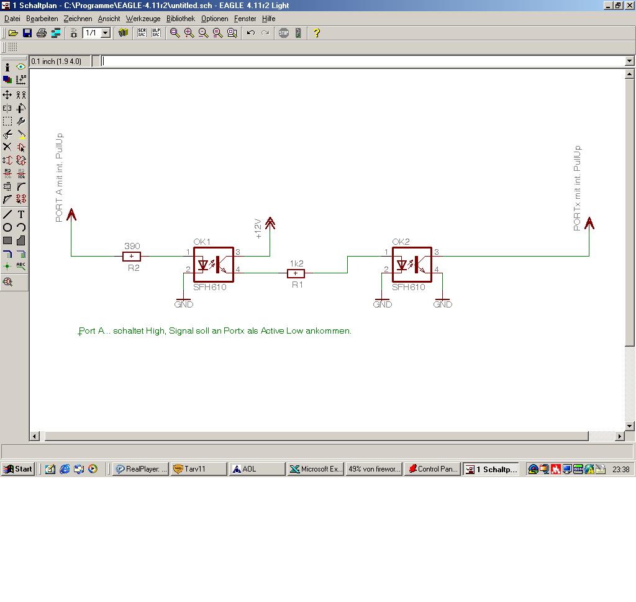Select the Mirror tool
This screenshot has width=636, height=602.
(7, 108)
